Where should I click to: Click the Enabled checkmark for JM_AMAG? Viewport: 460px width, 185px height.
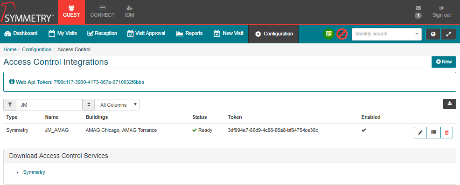point(364,130)
